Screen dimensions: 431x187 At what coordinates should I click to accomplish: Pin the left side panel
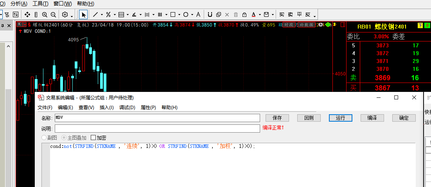coord(2,25)
